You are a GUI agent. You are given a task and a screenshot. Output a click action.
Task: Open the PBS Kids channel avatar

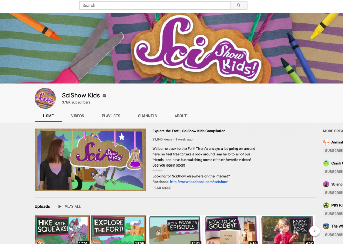point(326,205)
